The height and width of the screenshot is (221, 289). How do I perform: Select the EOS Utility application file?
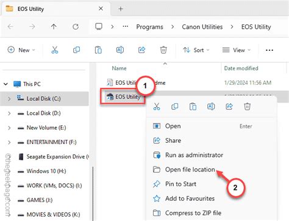(123, 97)
